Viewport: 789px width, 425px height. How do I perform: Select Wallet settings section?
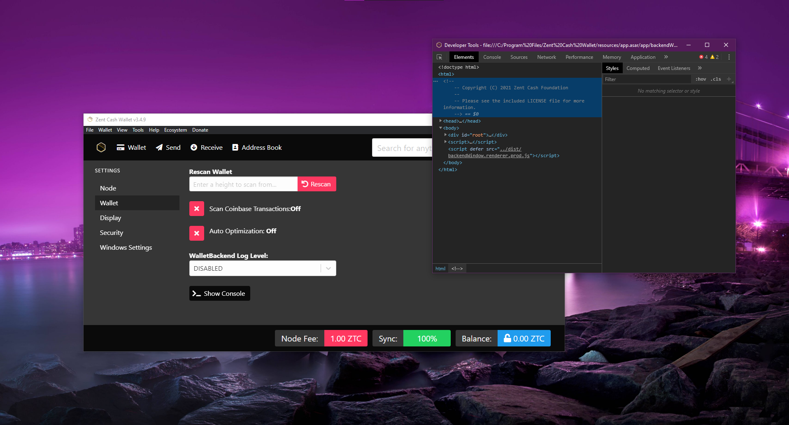pyautogui.click(x=137, y=203)
